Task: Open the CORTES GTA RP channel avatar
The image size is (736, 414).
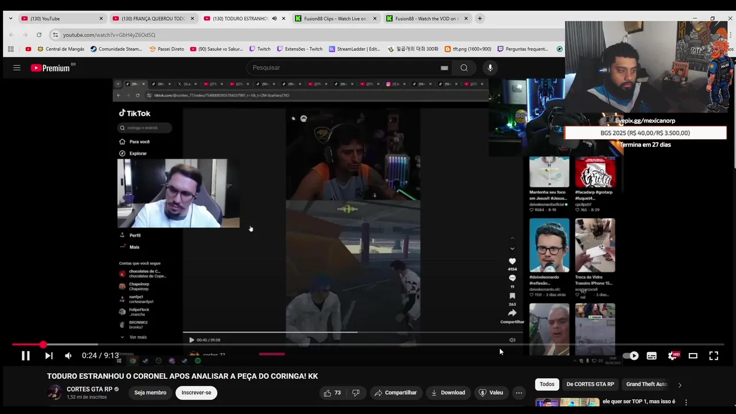Action: (55, 393)
